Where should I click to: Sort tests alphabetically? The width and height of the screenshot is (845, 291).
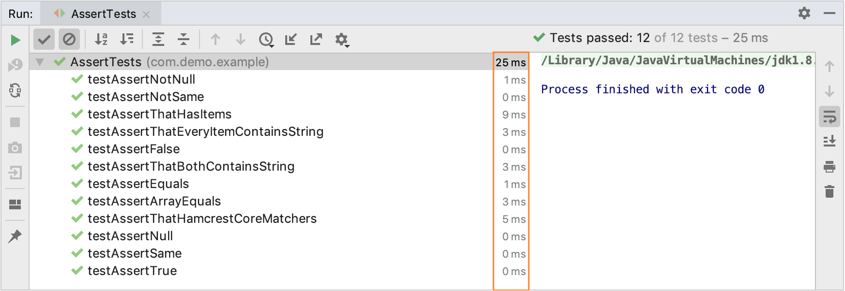click(x=101, y=39)
